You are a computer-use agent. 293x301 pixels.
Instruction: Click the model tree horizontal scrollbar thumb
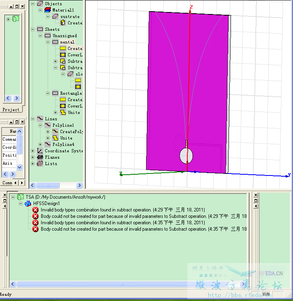coord(48,185)
